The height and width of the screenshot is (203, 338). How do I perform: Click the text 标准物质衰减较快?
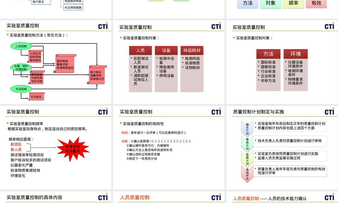tap(25, 170)
